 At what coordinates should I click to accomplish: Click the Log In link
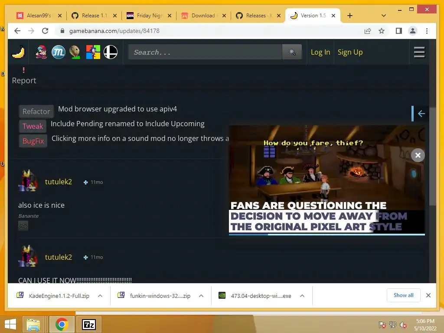(x=320, y=52)
